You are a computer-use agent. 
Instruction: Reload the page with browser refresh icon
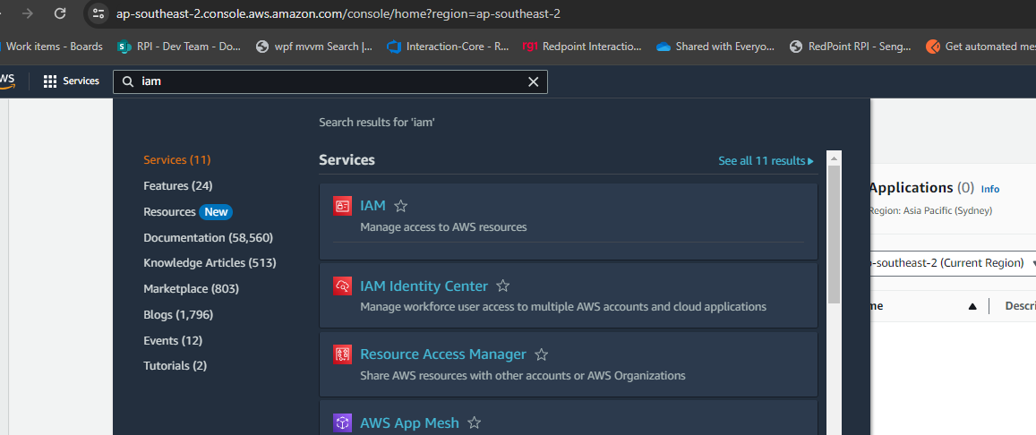point(60,13)
